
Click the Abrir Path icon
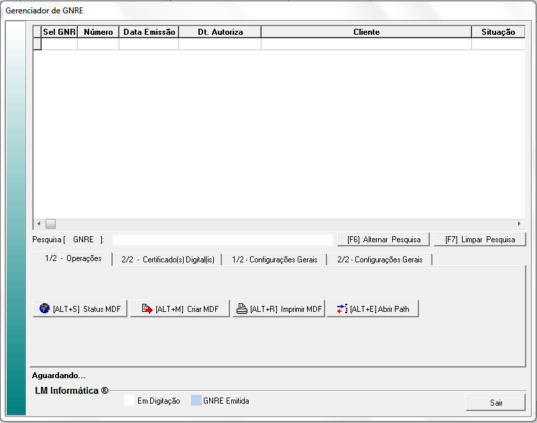342,309
